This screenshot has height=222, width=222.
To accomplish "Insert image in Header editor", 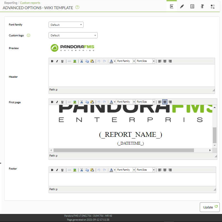I will [x=75, y=61].
